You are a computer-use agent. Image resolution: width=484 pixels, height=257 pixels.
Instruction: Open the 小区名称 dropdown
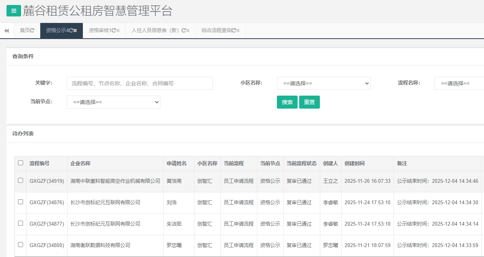point(323,83)
